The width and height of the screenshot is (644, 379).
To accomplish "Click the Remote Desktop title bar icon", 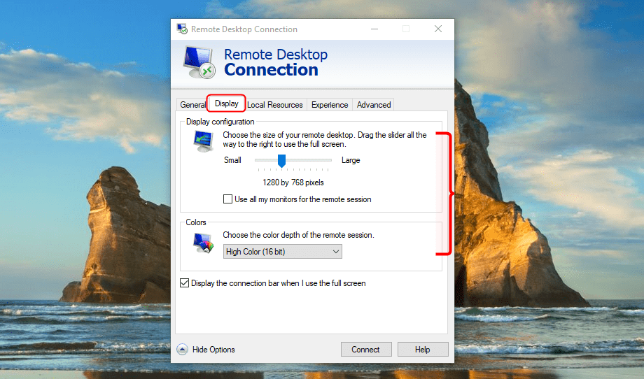I will tap(182, 29).
